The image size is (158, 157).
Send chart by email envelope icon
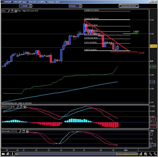pyautogui.click(x=3, y=154)
